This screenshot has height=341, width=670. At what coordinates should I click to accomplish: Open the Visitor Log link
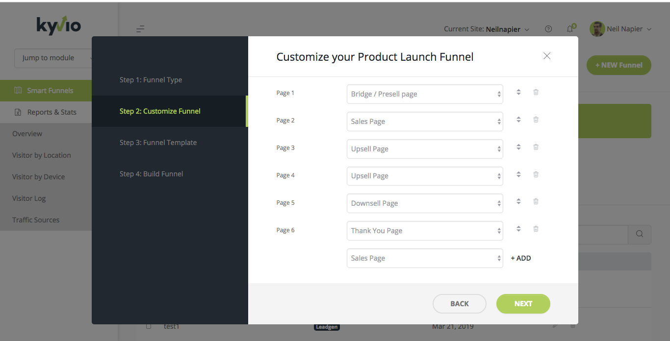pyautogui.click(x=29, y=198)
